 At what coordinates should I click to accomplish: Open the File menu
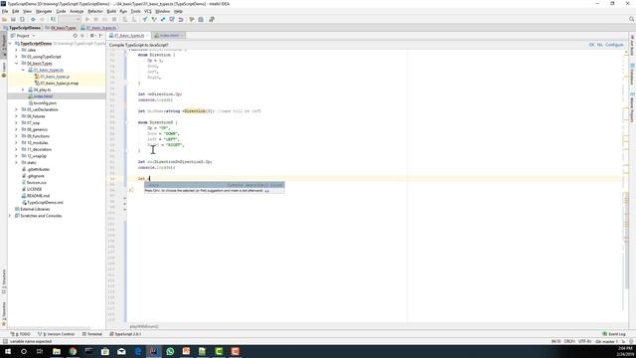tap(5, 11)
